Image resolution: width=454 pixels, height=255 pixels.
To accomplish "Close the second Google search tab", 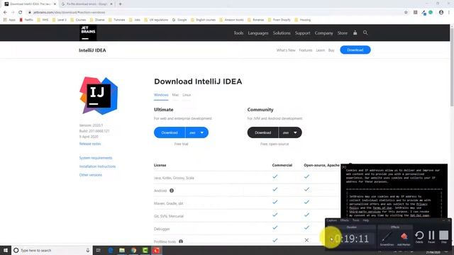I will point(111,4).
